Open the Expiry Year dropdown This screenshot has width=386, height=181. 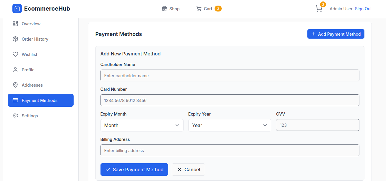coord(229,125)
